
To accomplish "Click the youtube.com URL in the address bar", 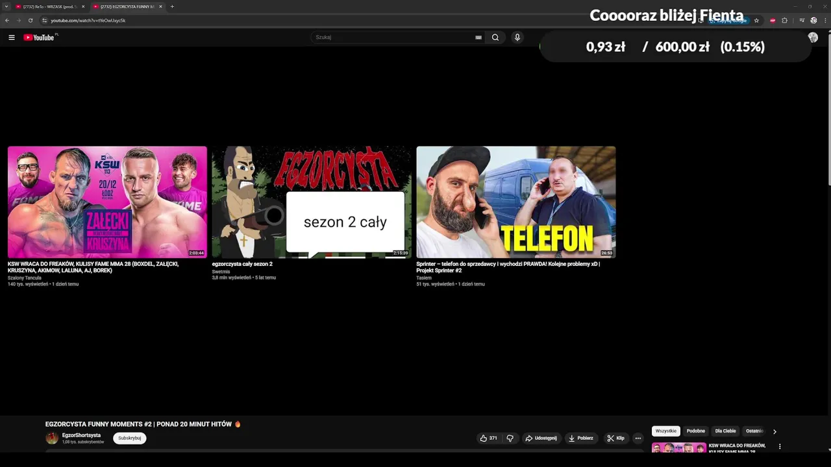I will [88, 20].
